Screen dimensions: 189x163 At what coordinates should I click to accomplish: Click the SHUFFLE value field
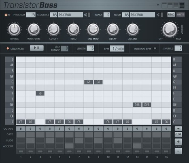coord(178,48)
